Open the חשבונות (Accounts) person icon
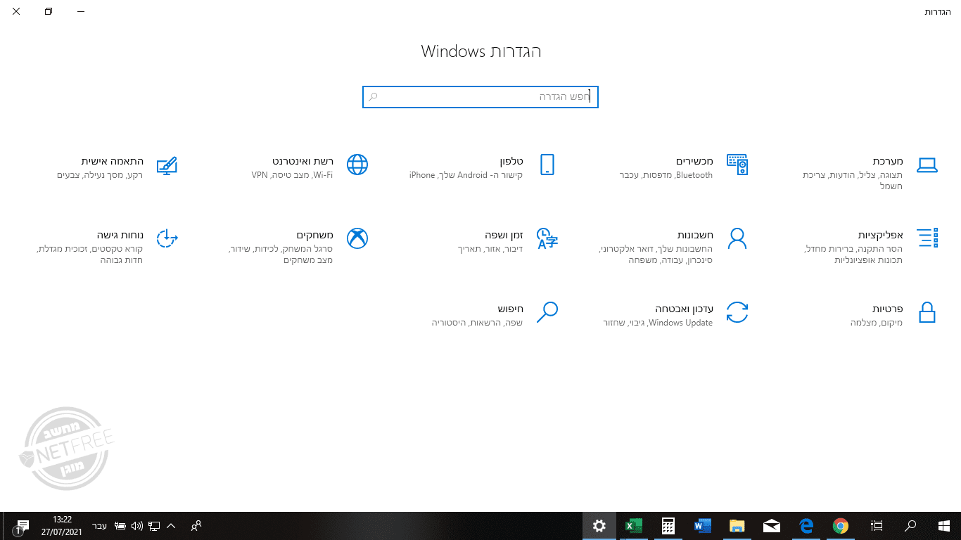Viewport: 961px width, 540px height. 737,238
